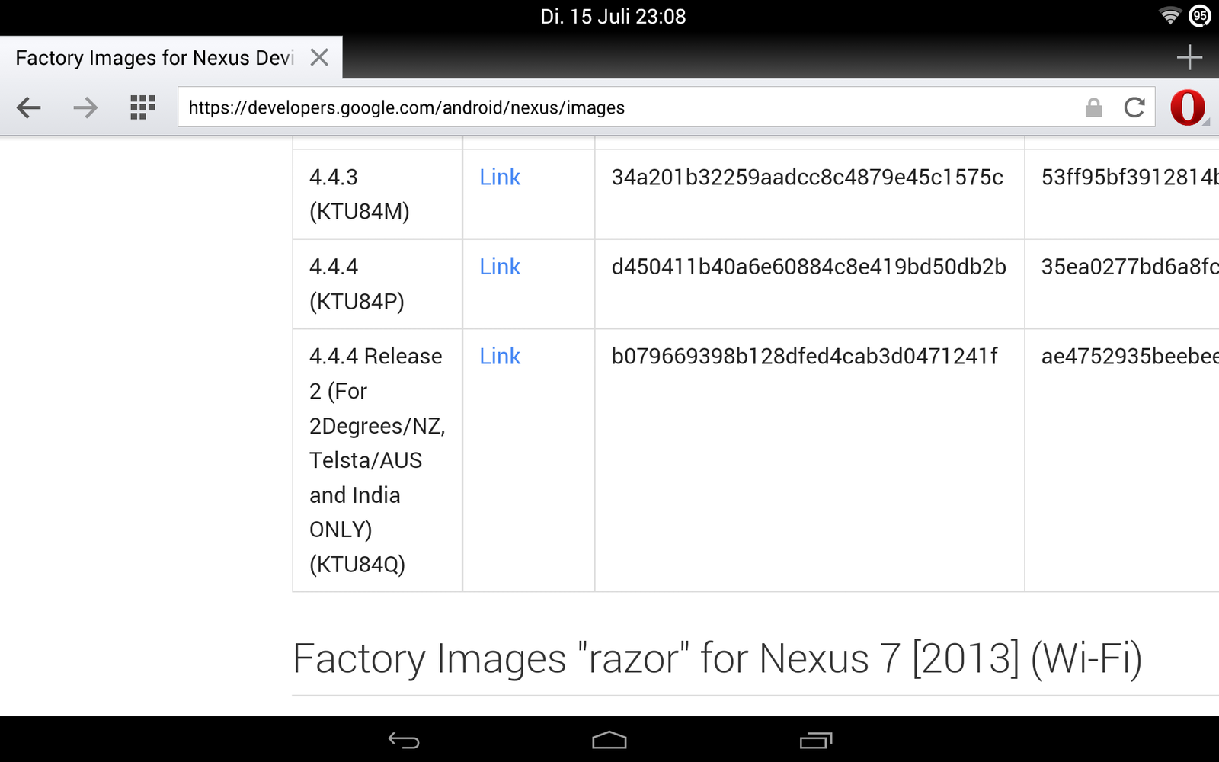This screenshot has height=762, width=1219.
Task: Open the Speed Dial grid icon
Action: click(142, 107)
